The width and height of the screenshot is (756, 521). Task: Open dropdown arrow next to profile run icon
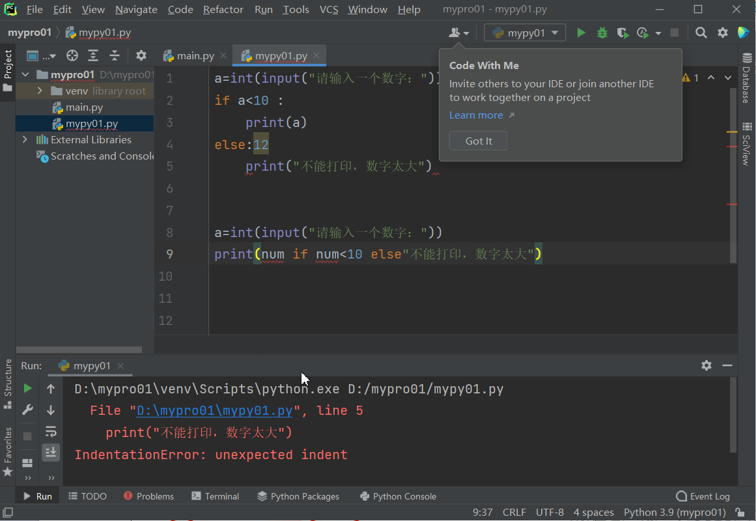[x=658, y=33]
